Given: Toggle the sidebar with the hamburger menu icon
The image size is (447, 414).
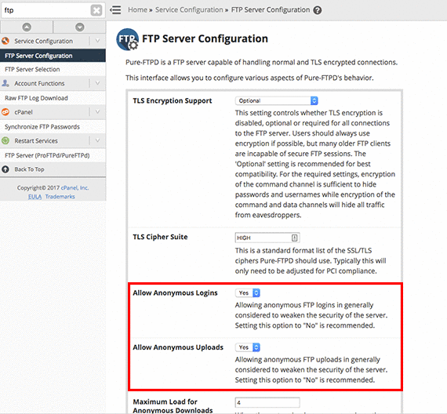Looking at the screenshot, I should click(x=115, y=10).
